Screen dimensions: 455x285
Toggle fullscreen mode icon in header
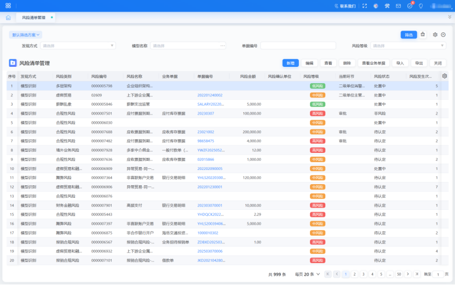coord(365,6)
